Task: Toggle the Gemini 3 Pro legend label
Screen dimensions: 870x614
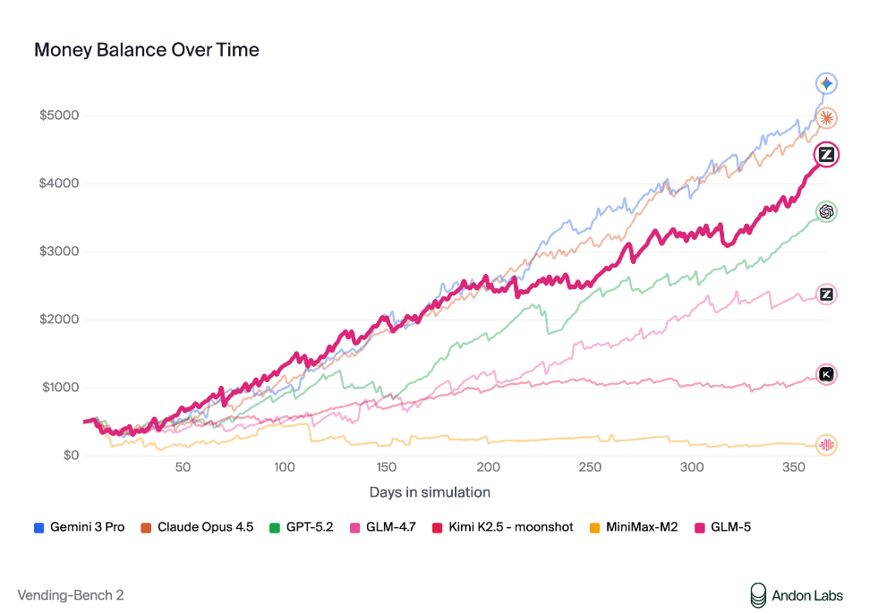Action: 88,527
